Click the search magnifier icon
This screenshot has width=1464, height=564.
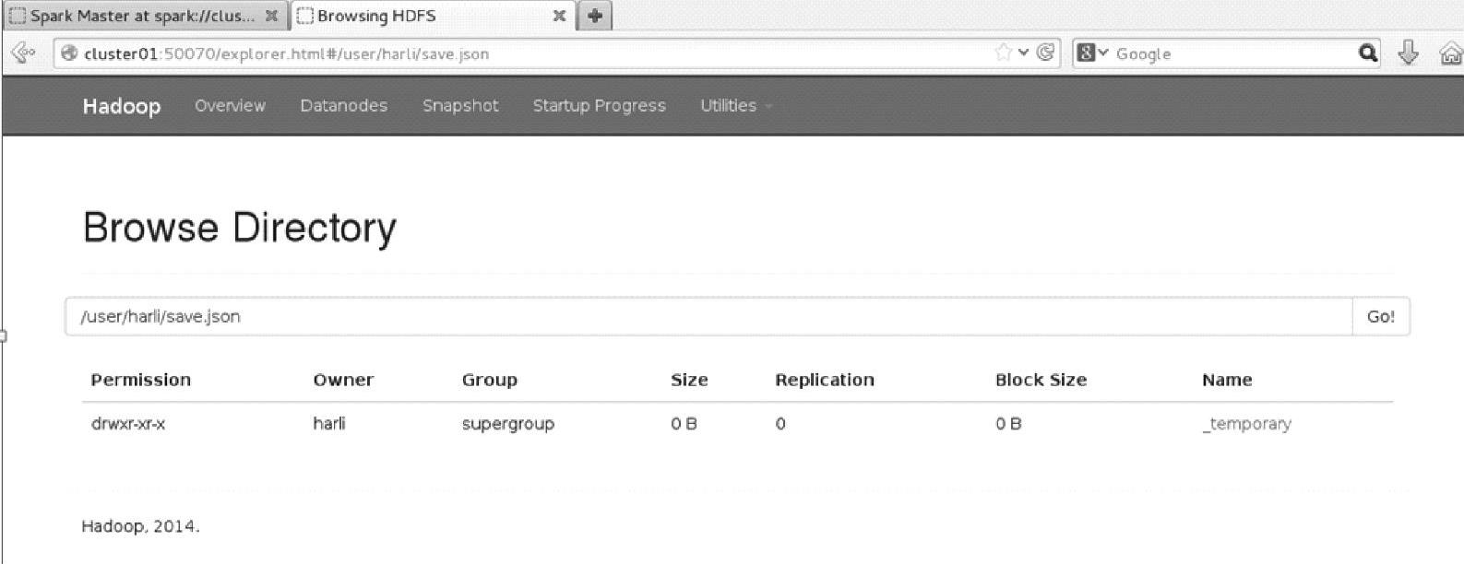(1367, 53)
